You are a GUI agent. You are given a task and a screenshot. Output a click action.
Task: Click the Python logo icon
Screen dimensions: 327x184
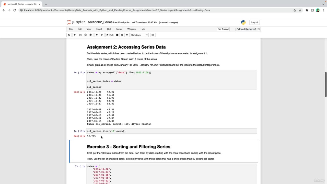click(x=243, y=22)
